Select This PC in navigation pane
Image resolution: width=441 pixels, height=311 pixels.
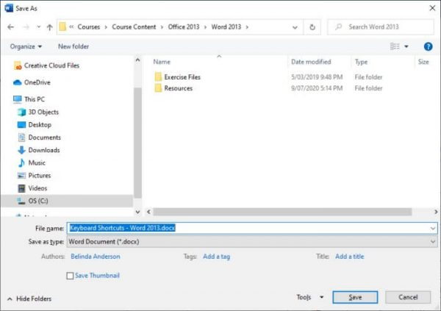(29, 99)
